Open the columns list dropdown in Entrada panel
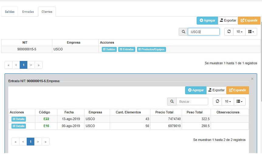This screenshot has height=154, width=262. point(240,101)
